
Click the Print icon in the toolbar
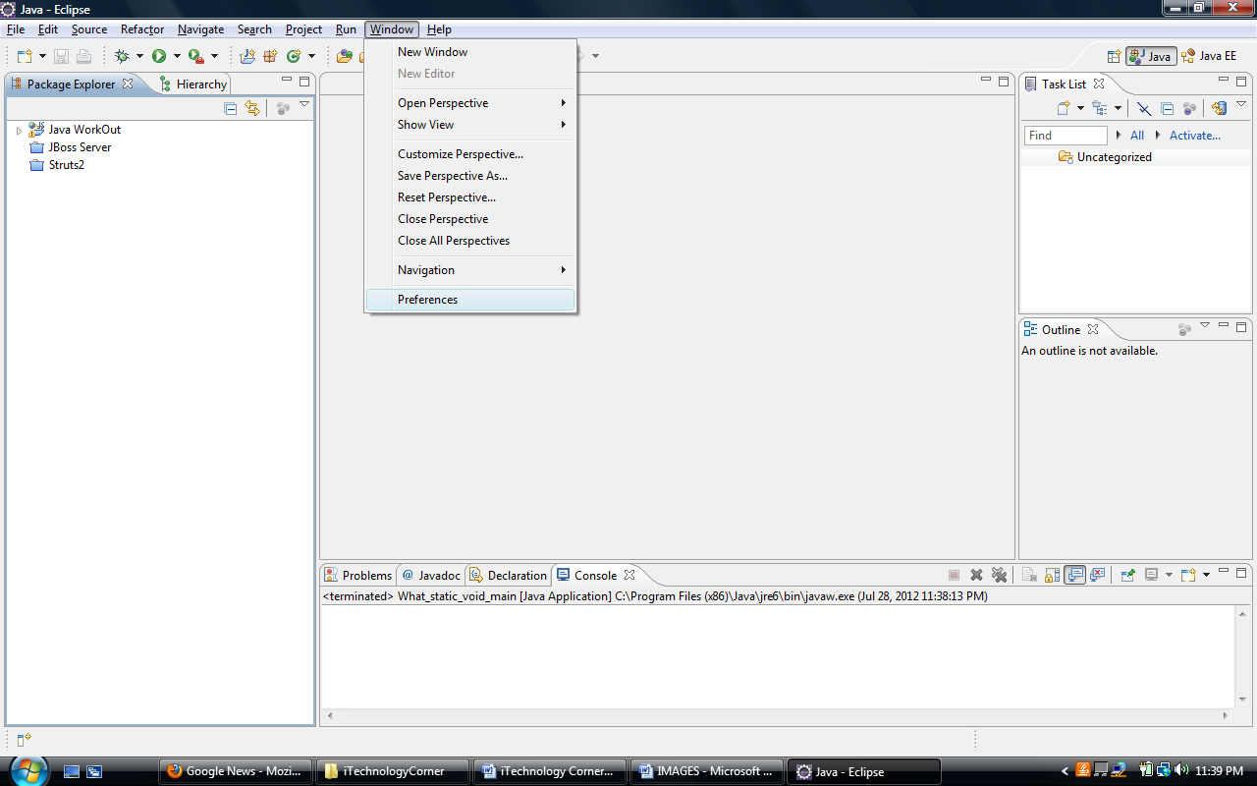click(83, 56)
